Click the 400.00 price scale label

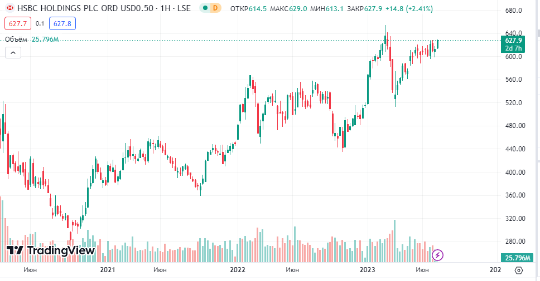click(515, 172)
